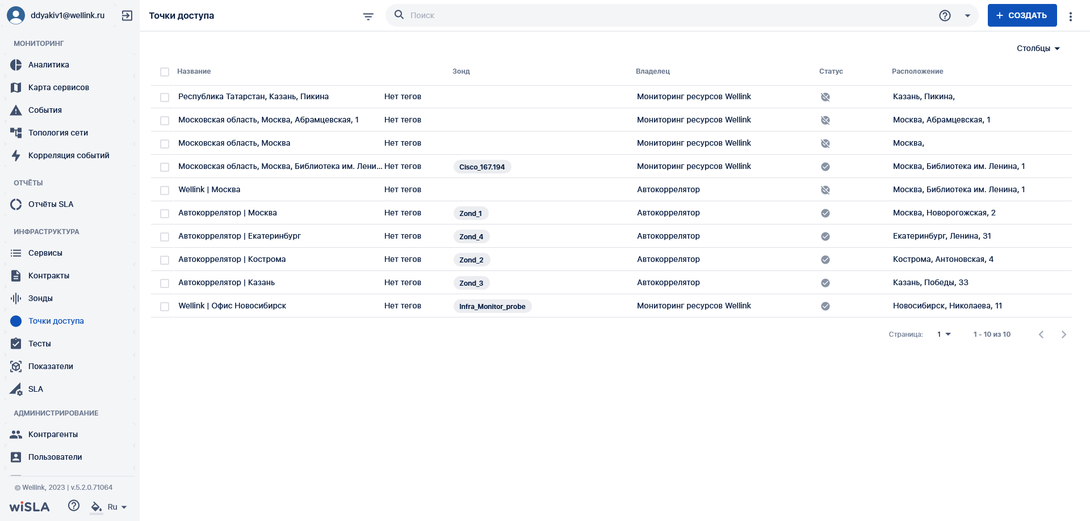Screen dimensions: 1090x521
Task: Click status icon in Абрамцевская, 1 row
Action: pyautogui.click(x=825, y=120)
